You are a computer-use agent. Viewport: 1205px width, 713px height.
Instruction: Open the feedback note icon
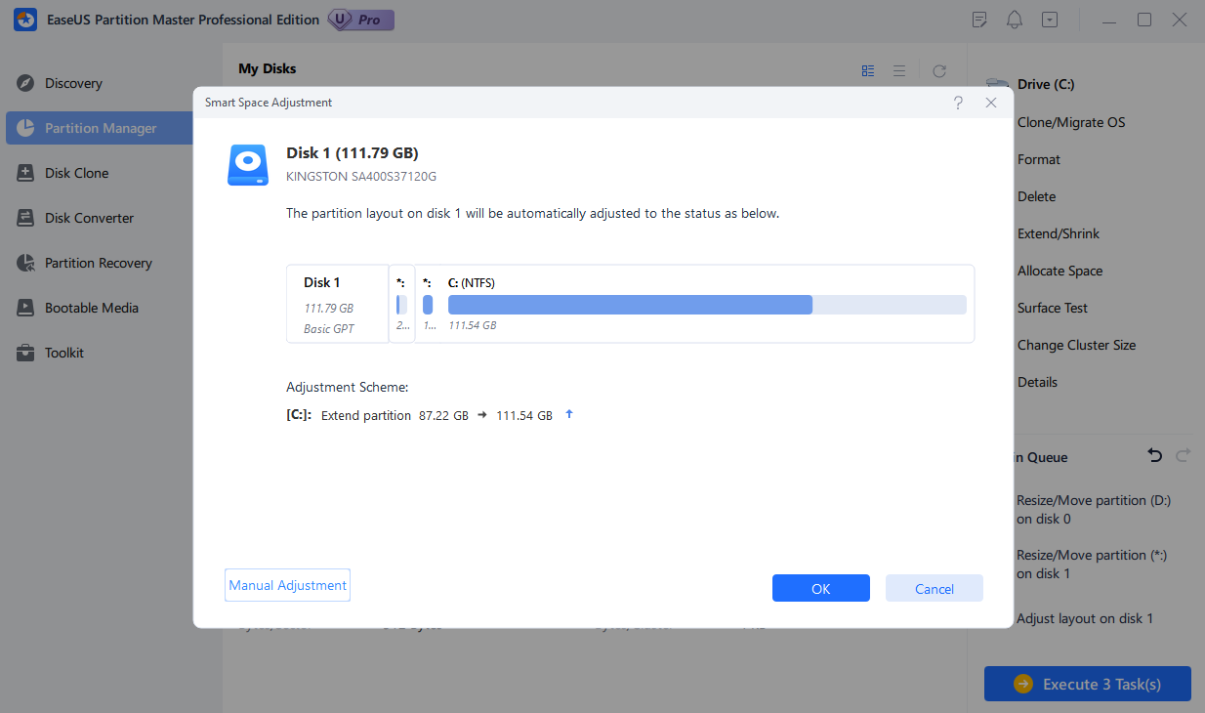980,20
